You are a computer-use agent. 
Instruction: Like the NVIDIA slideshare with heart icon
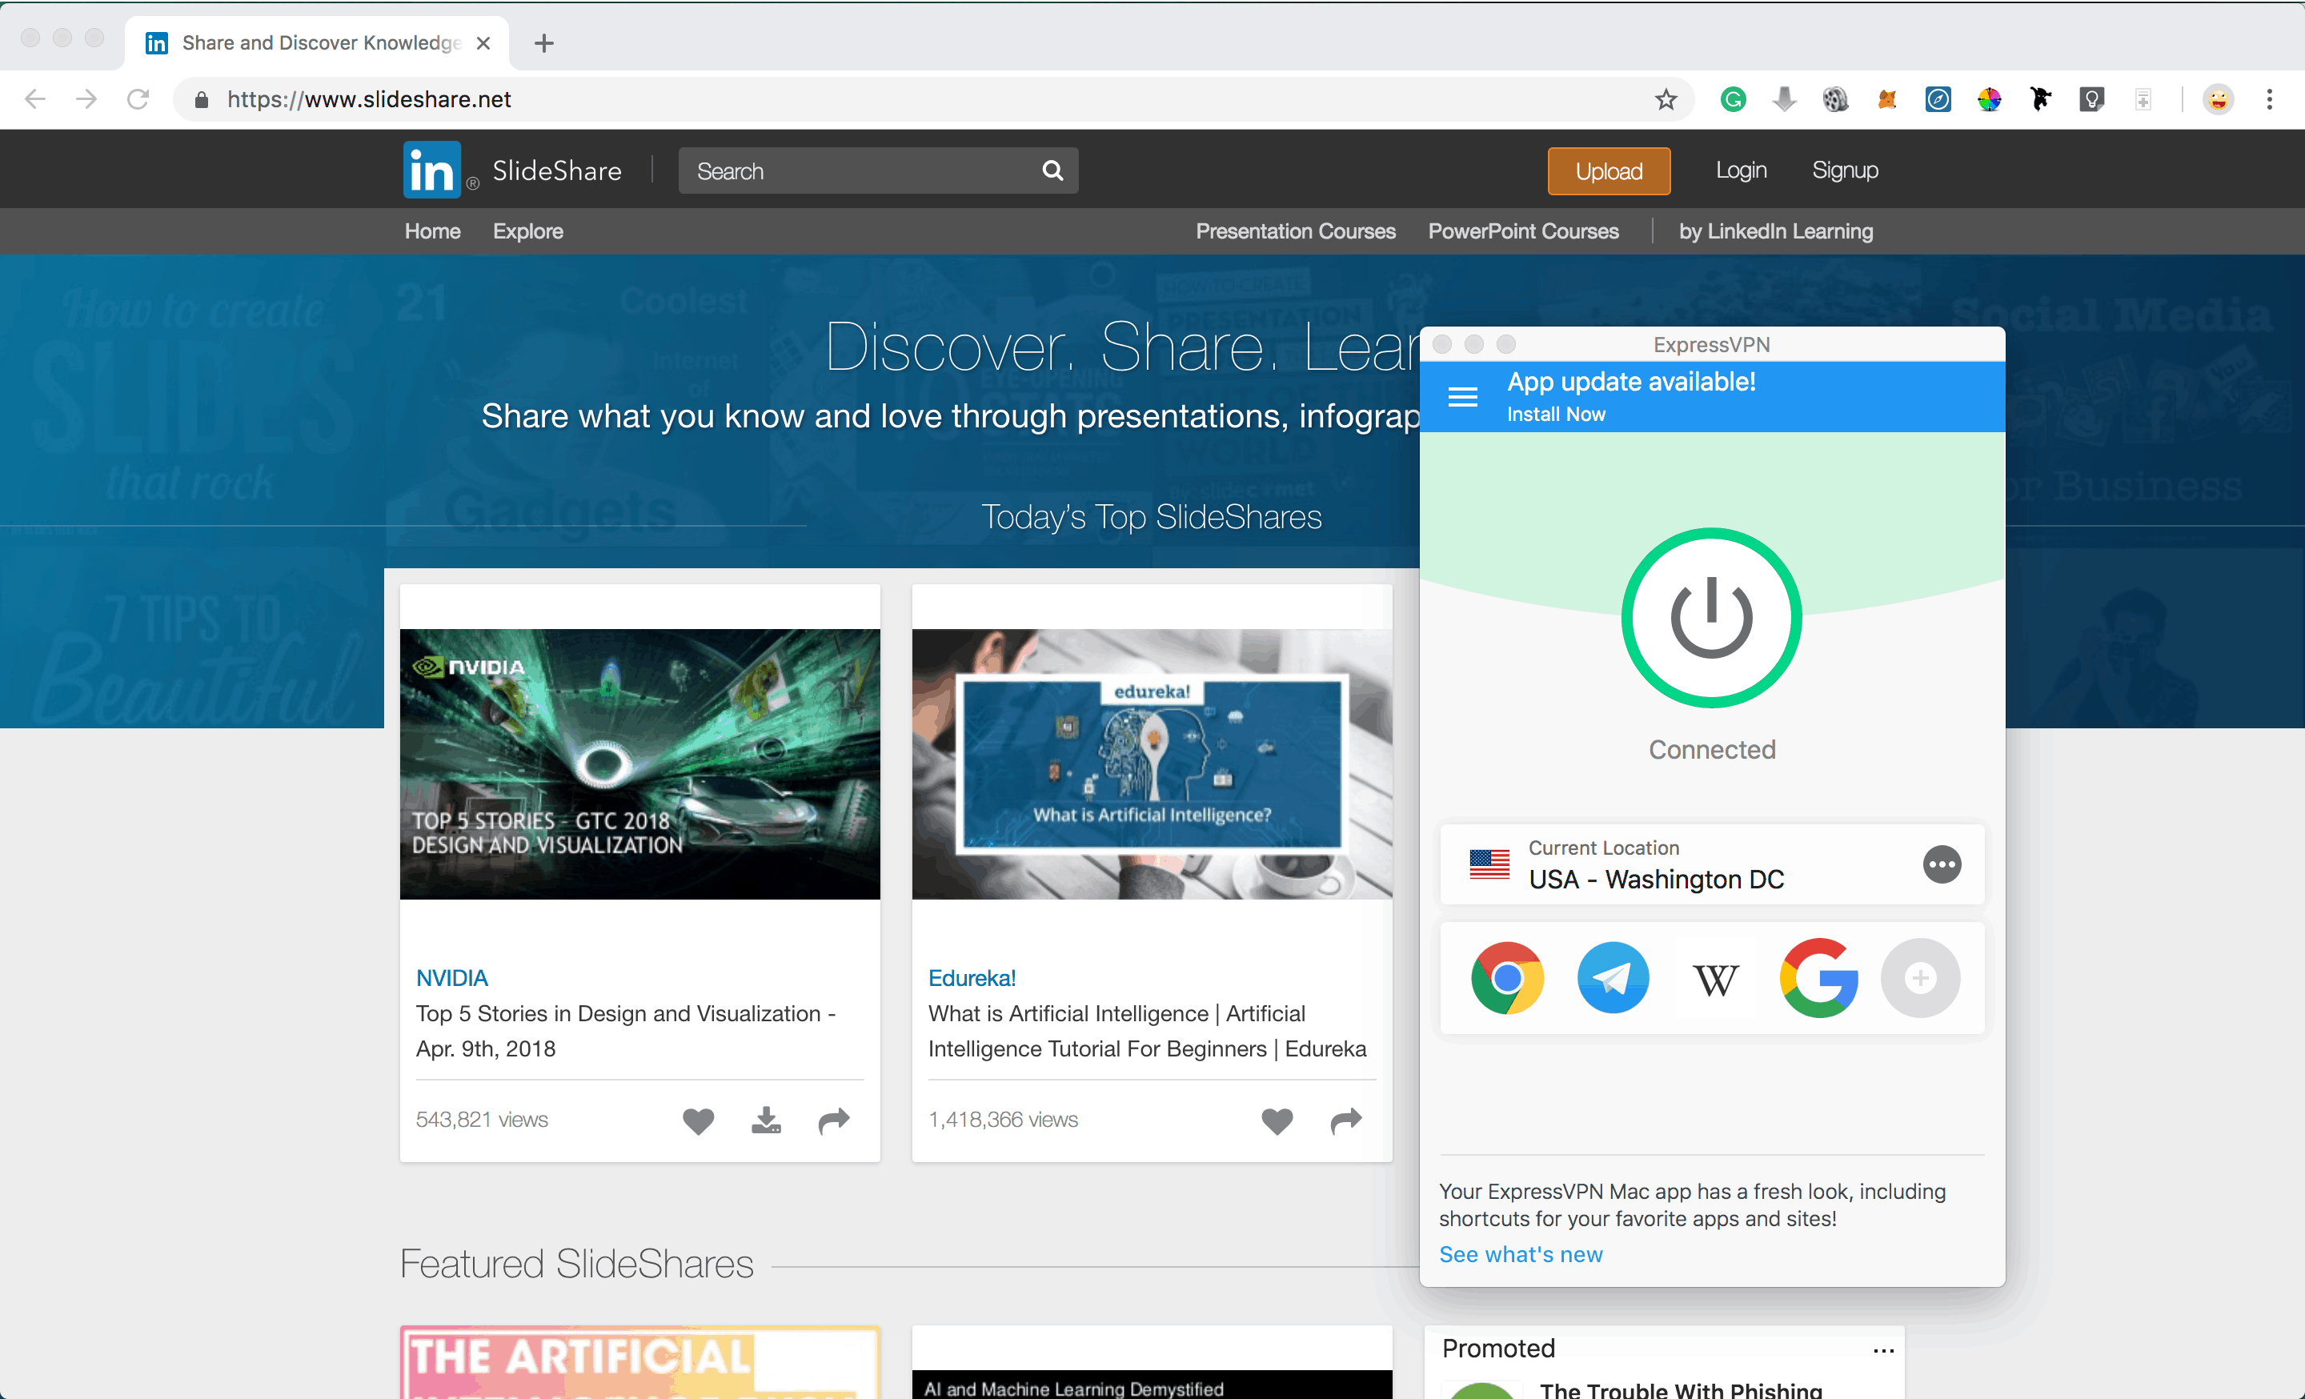698,1120
